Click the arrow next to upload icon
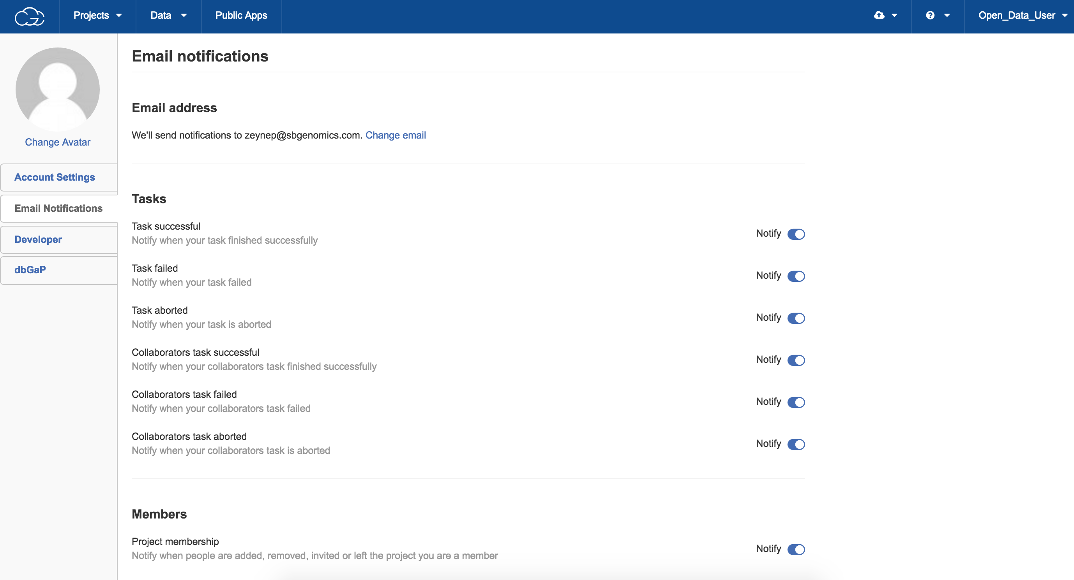 pyautogui.click(x=894, y=16)
